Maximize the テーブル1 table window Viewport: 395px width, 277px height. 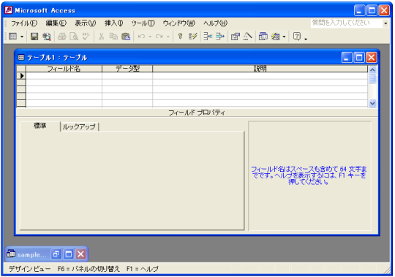click(359, 58)
